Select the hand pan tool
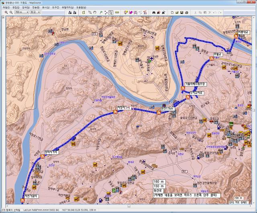 click(x=95, y=12)
